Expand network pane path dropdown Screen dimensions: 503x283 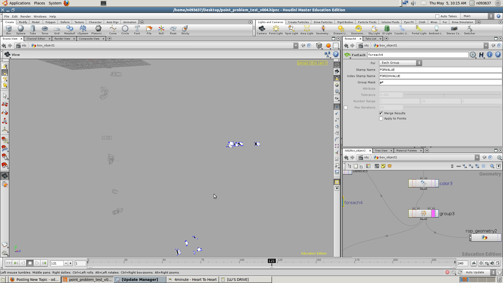coord(477,157)
